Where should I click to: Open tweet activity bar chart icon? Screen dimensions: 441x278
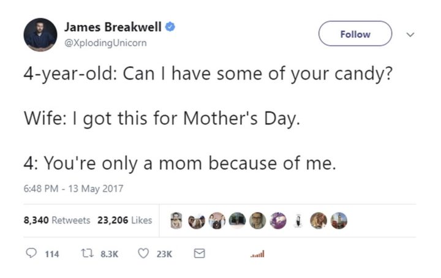pyautogui.click(x=257, y=254)
